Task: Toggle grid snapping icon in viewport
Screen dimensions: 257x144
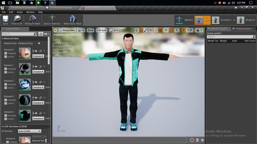Action: point(160,30)
